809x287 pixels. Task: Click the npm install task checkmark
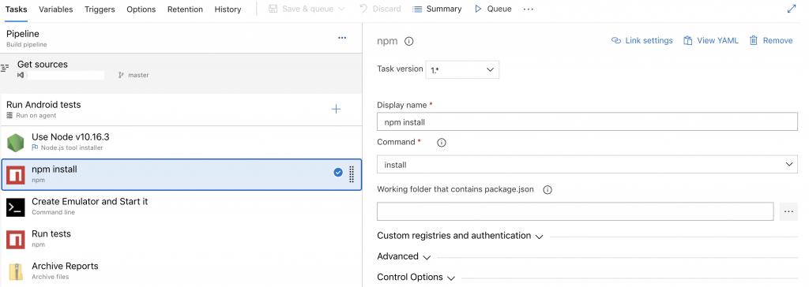(x=338, y=173)
